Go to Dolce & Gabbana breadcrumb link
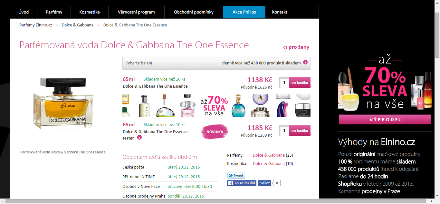The width and height of the screenshot is (440, 204). coord(78,25)
